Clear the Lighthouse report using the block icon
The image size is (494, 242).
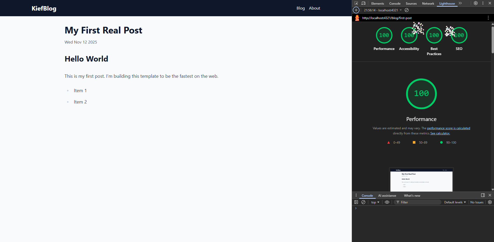click(x=407, y=10)
